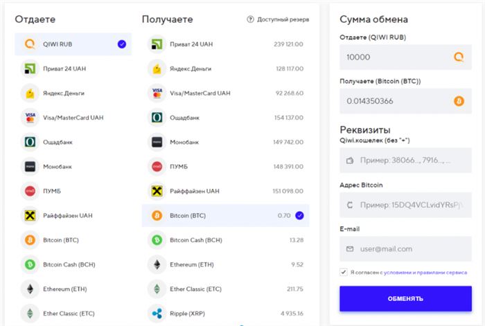Click the reserve value 9.52

[297, 264]
